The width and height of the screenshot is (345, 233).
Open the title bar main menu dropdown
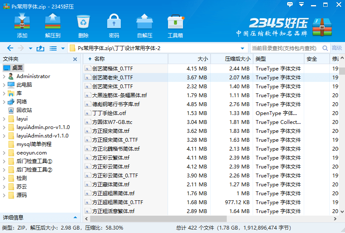point(301,4)
